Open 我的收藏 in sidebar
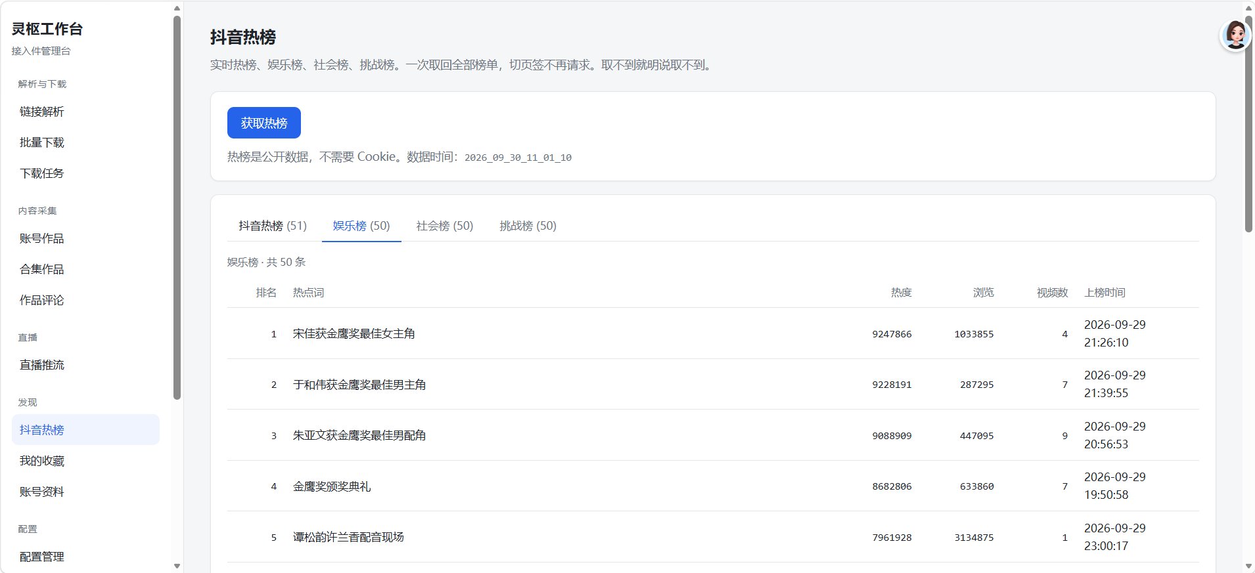Image resolution: width=1255 pixels, height=573 pixels. point(85,461)
